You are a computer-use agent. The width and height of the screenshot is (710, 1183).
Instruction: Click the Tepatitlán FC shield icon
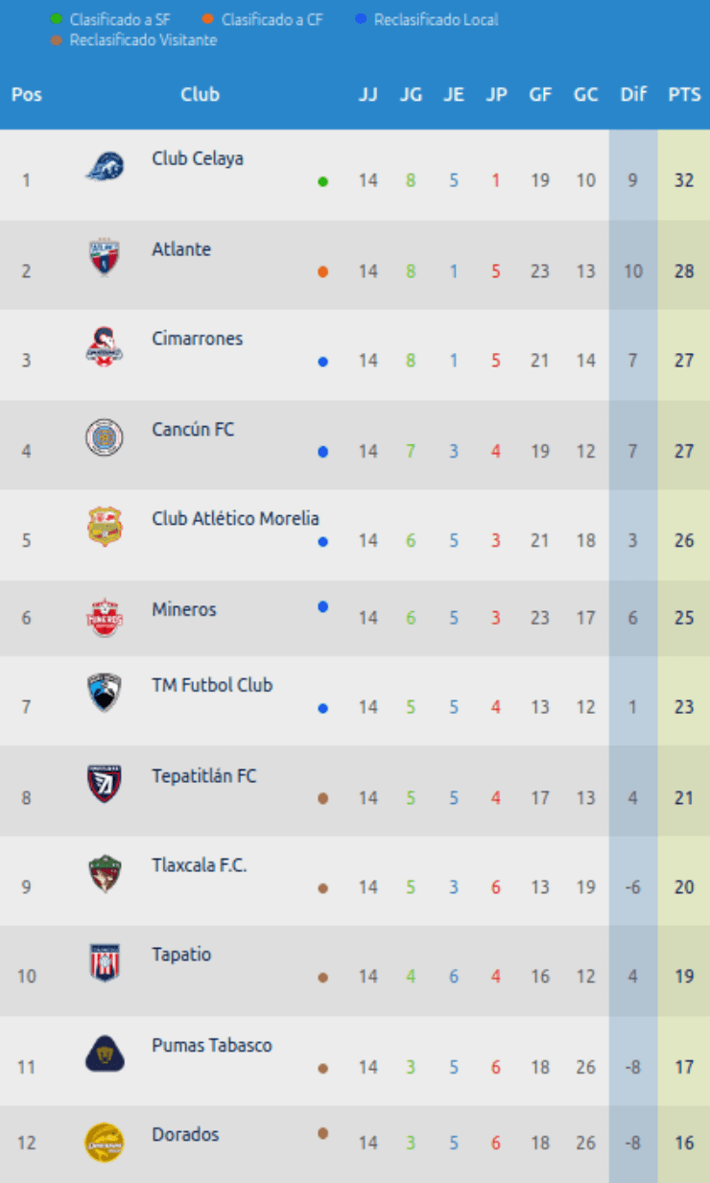pos(105,783)
